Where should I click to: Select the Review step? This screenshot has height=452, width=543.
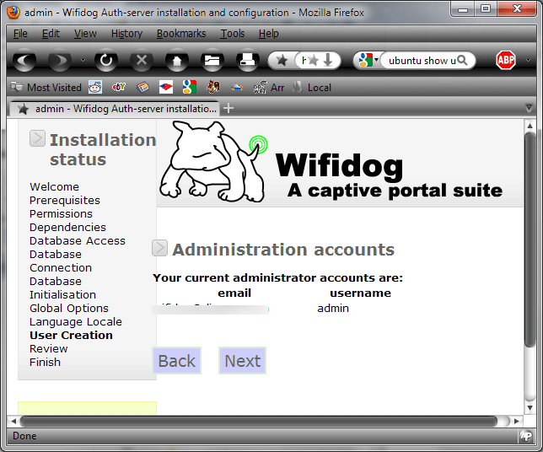click(x=49, y=349)
